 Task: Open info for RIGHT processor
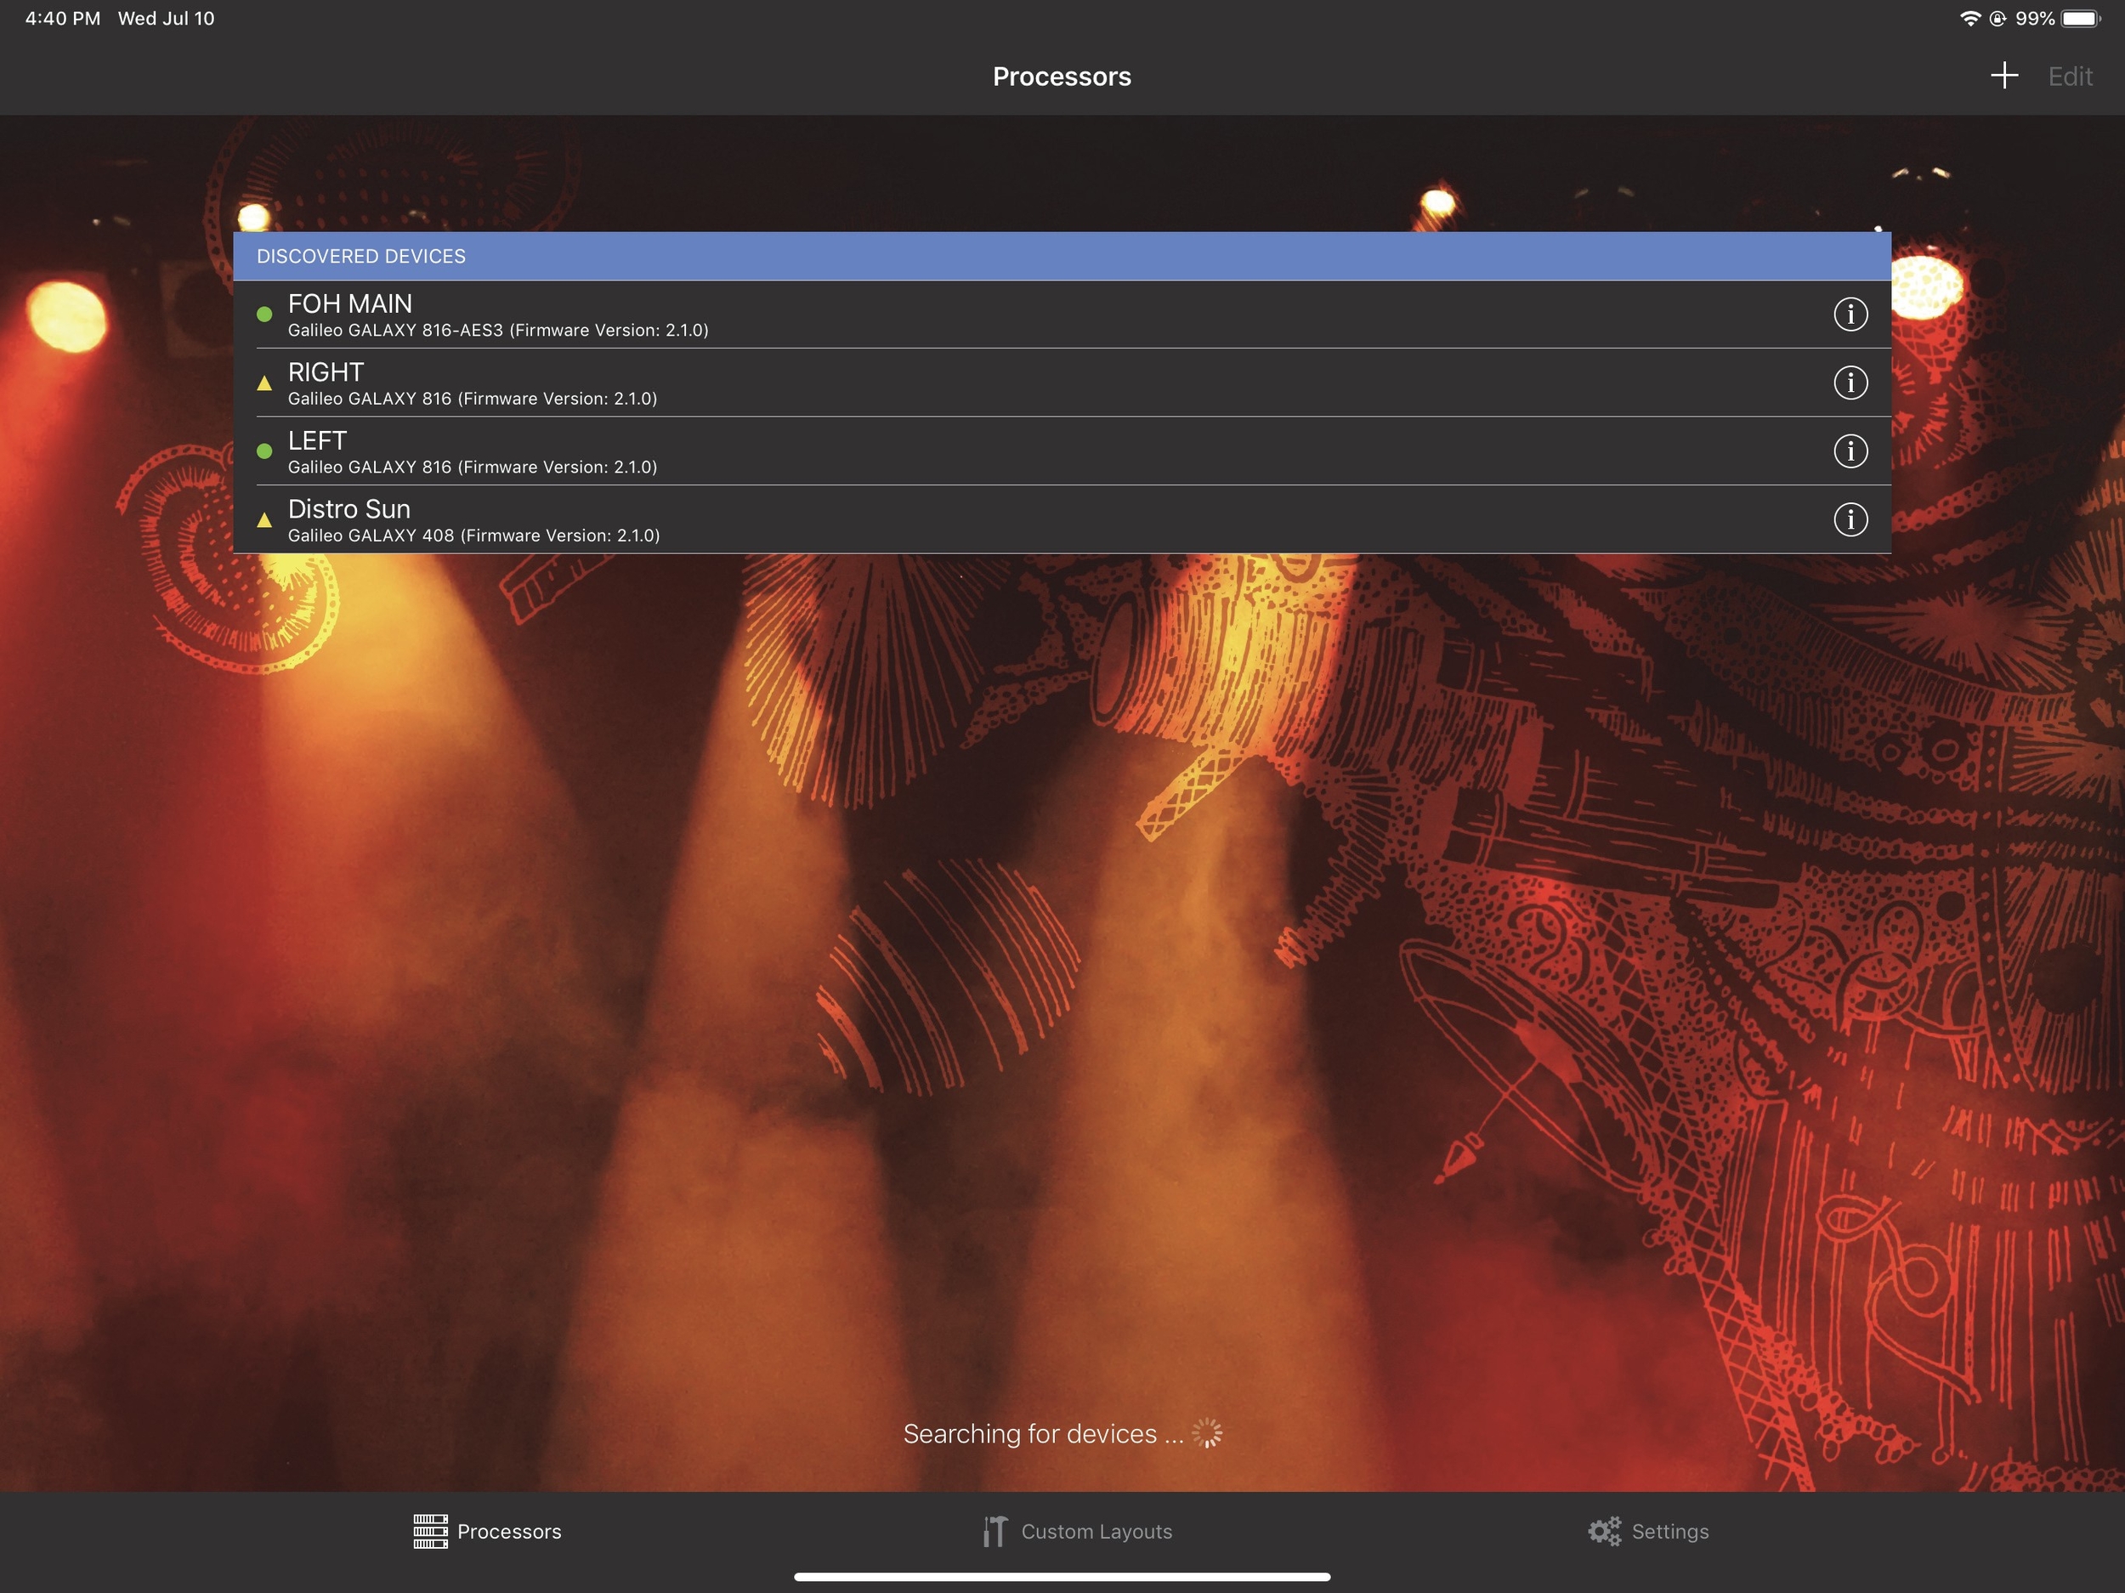(x=1850, y=383)
